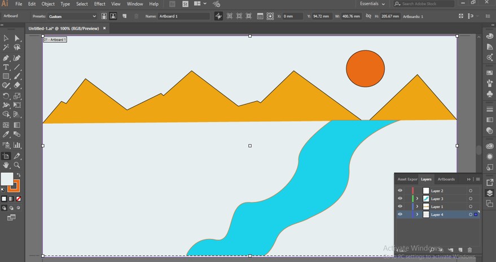
Task: Select the Width/Warp tool
Action: 6,105
